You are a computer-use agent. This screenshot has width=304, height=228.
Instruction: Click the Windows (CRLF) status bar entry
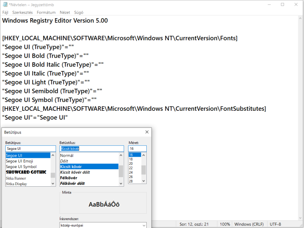[x=249, y=224]
